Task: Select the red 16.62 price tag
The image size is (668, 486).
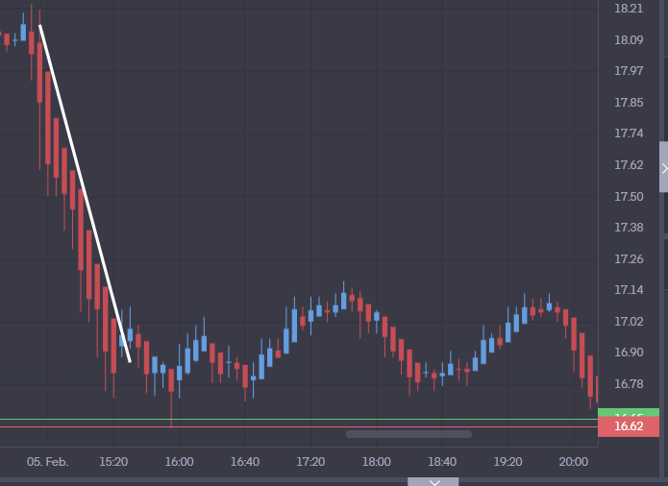Action: click(x=629, y=426)
